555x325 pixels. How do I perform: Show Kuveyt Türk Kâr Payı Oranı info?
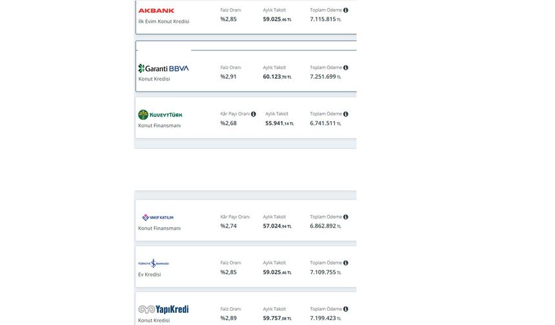pos(254,114)
